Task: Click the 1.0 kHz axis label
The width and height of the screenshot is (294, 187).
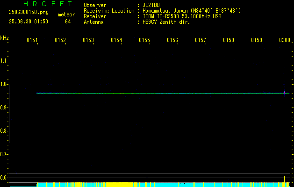Action: [4, 84]
